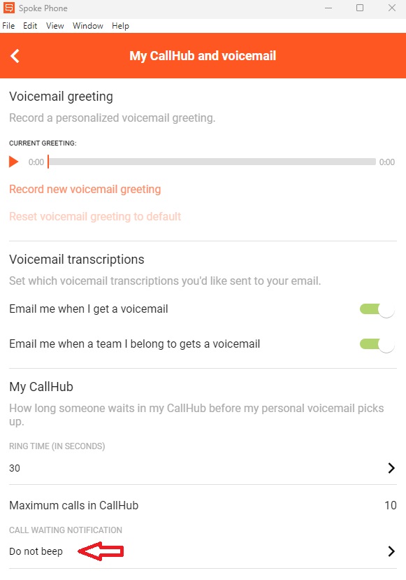Toggle 'Email me when I get a voicemail'

(x=377, y=310)
